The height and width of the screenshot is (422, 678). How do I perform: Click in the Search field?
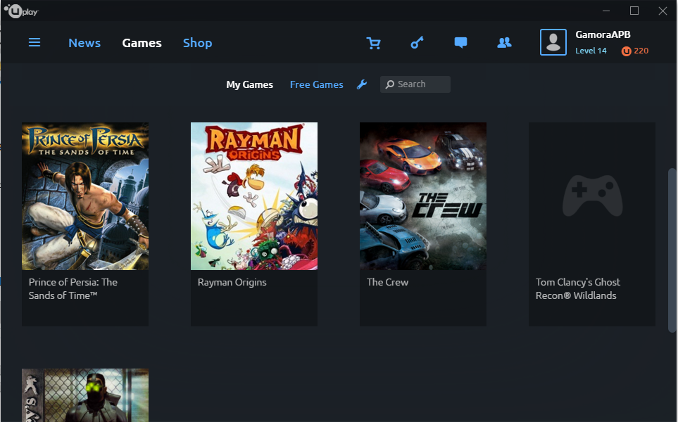[x=415, y=84]
